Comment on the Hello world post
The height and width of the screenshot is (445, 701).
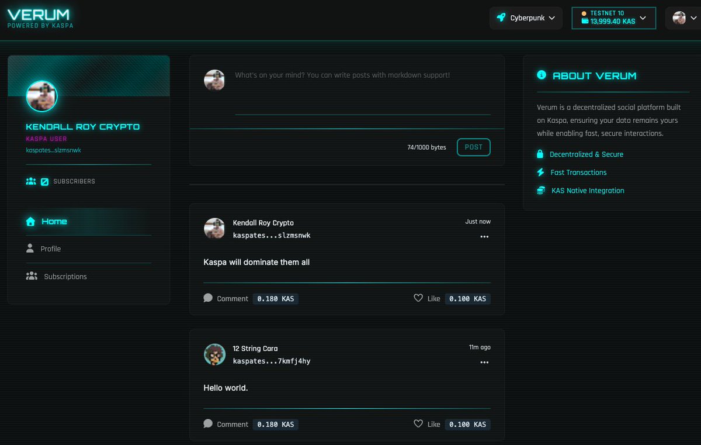pos(226,424)
